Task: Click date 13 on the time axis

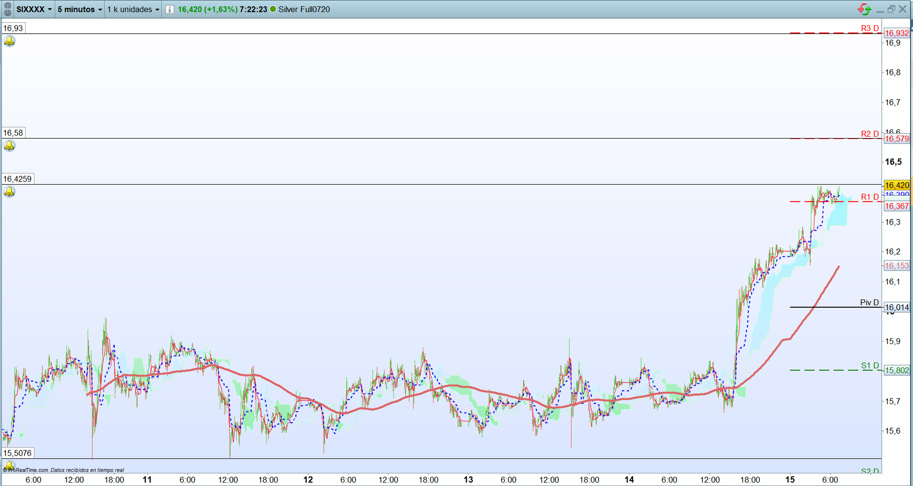Action: 468,480
